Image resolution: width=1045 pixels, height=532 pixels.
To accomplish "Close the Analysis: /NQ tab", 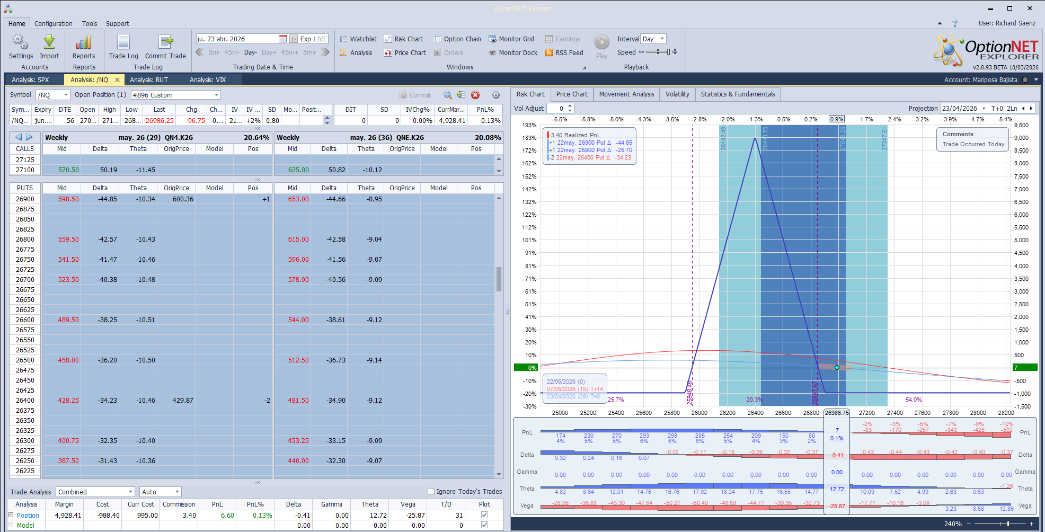I will (117, 80).
